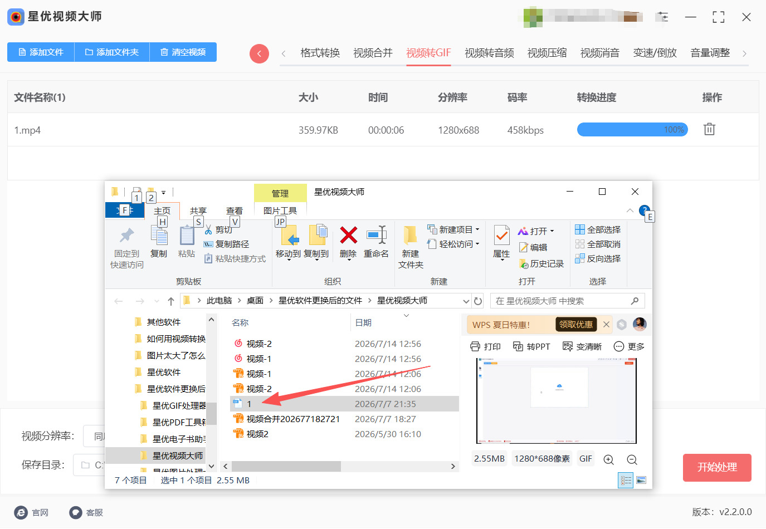Select the file 视频2

[x=257, y=434]
